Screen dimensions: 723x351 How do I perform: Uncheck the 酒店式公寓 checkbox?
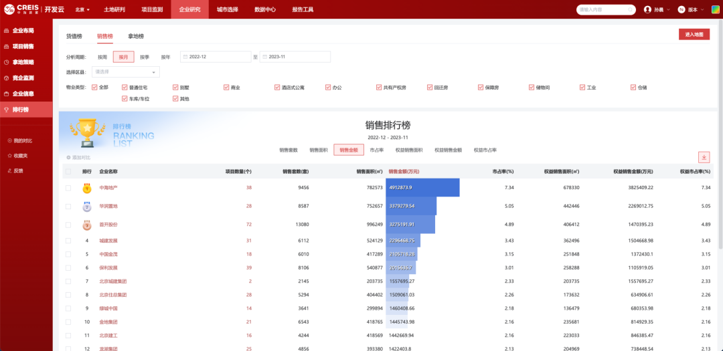[x=277, y=87]
